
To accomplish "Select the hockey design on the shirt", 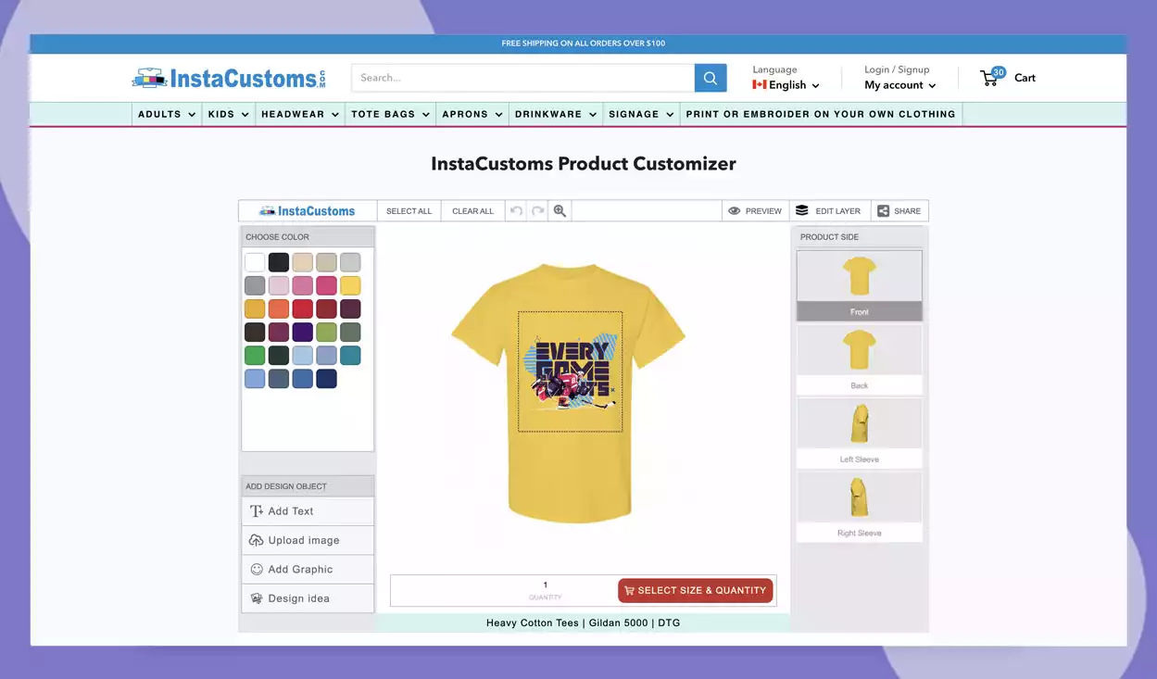I will [570, 373].
